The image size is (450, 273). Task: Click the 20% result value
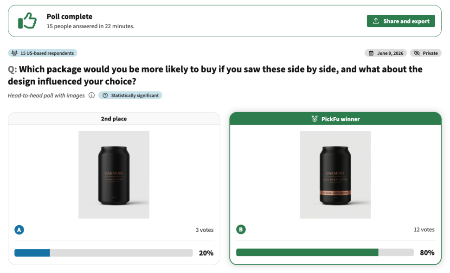(206, 253)
